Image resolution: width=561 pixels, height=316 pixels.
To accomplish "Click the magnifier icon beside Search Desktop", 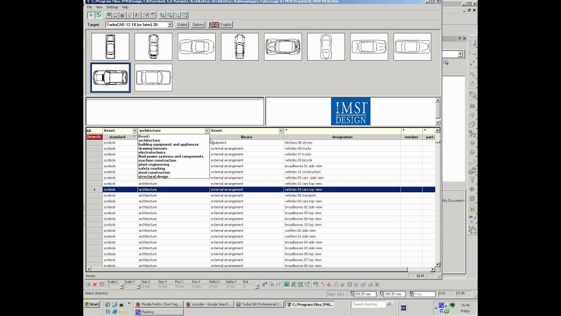I will tap(389, 304).
